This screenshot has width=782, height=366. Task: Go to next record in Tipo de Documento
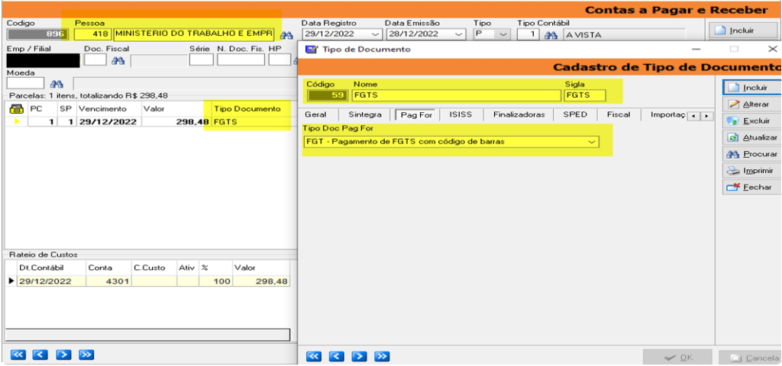pyautogui.click(x=360, y=356)
